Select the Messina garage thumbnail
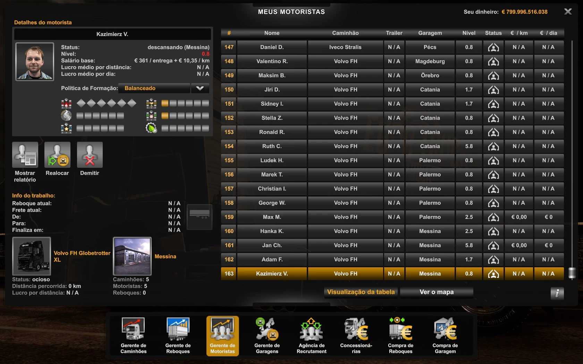 [x=132, y=256]
